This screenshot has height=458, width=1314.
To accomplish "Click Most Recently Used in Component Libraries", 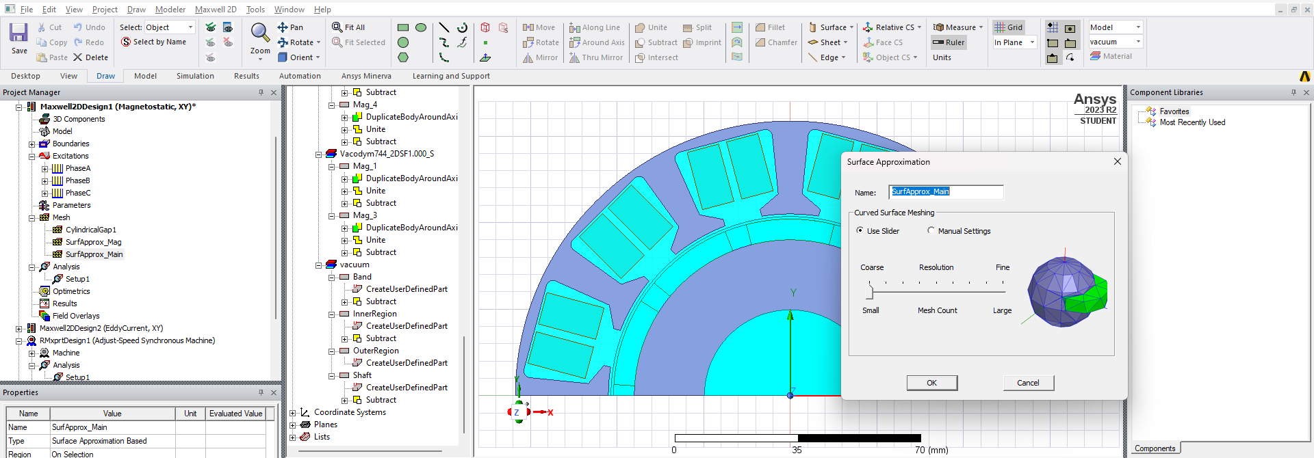I will pyautogui.click(x=1192, y=122).
